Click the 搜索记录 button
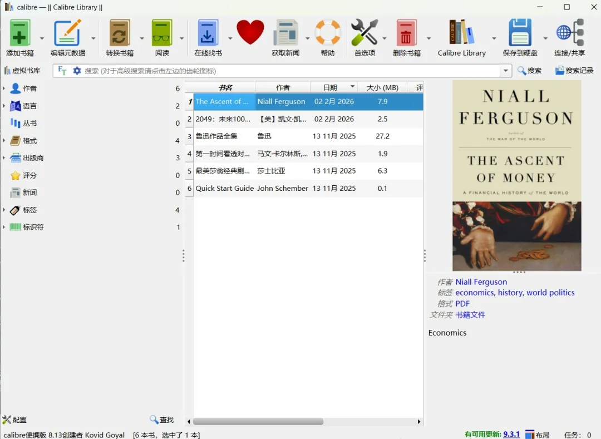 point(574,71)
